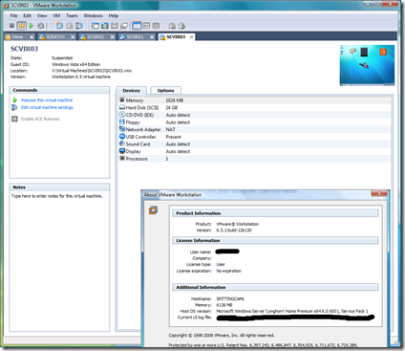
Task: Toggle the Sidebar toolbar icon
Action: tap(95, 26)
